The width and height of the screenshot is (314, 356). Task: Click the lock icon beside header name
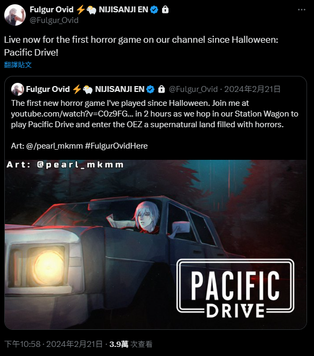coord(165,10)
